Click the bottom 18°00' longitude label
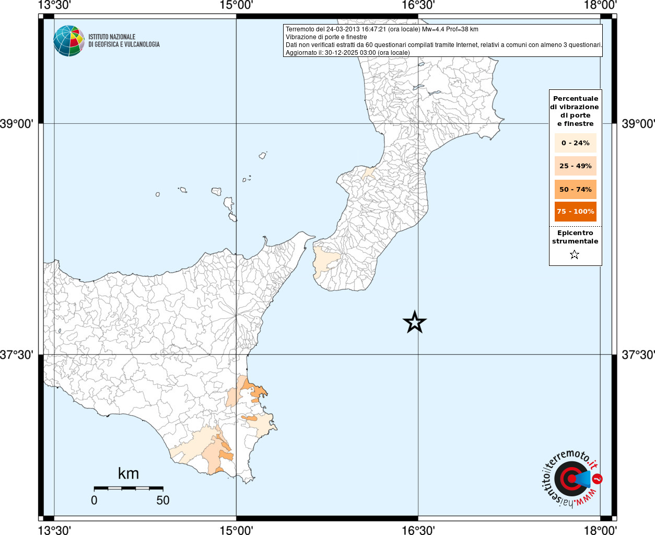 click(600, 530)
